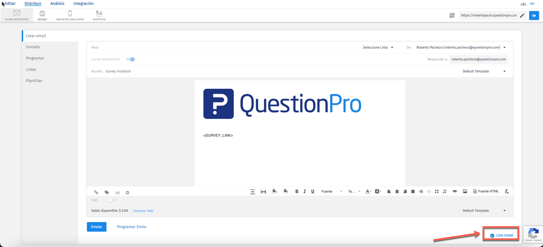Select the Agregar distribution icon

coord(42,15)
